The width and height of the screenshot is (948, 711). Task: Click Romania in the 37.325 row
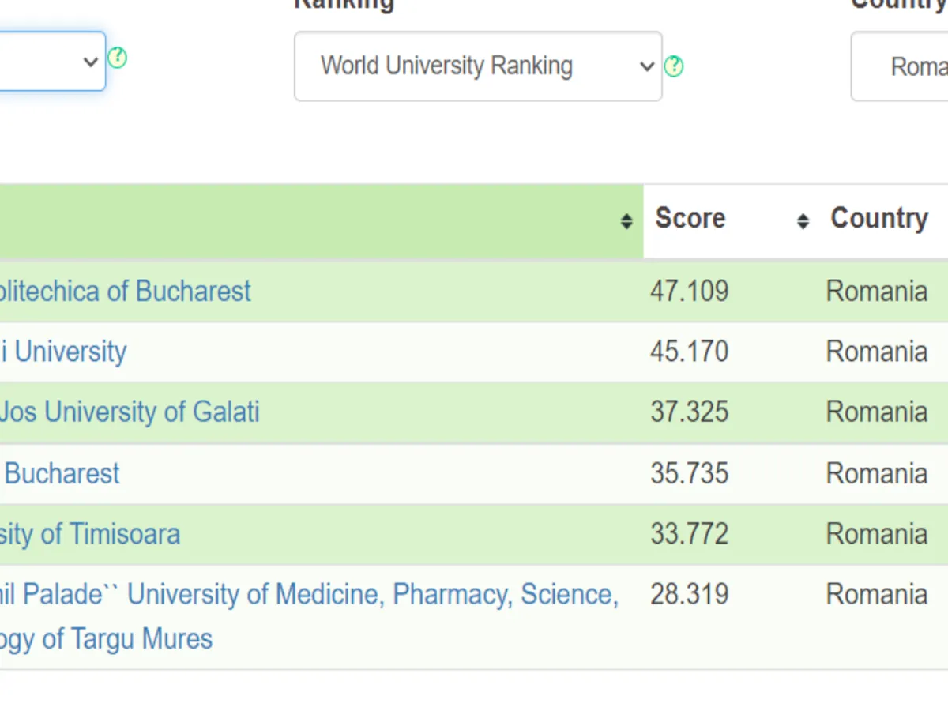point(876,412)
